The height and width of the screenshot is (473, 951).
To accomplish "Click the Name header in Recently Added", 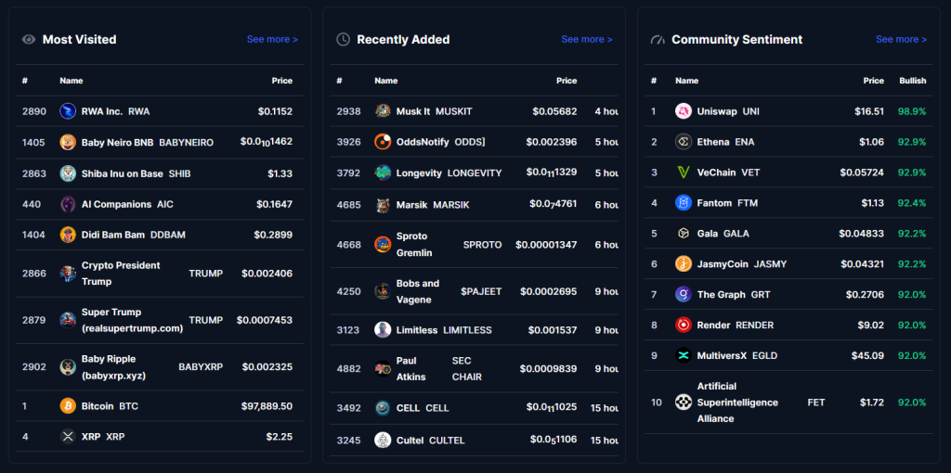I will (385, 81).
